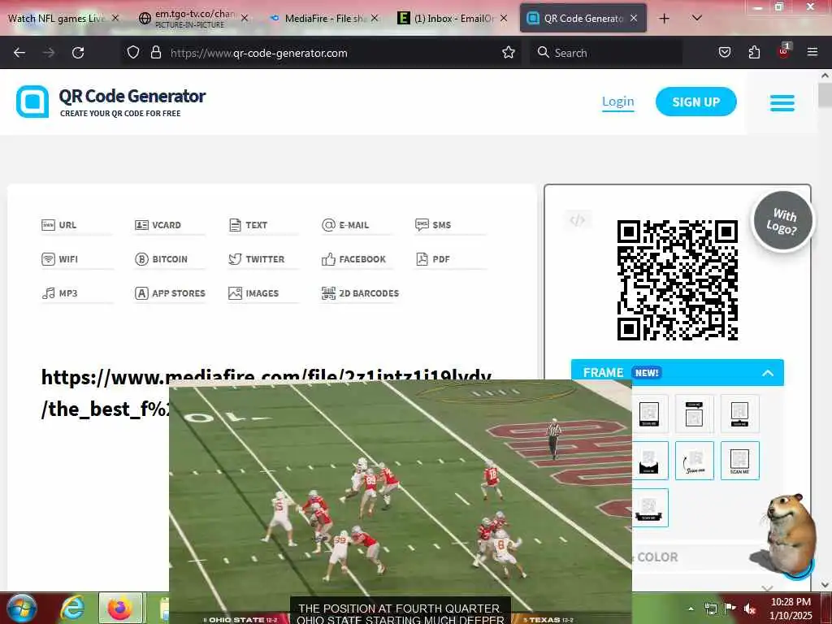The width and height of the screenshot is (832, 624).
Task: Click the Firefox Search box
Action: click(x=606, y=53)
